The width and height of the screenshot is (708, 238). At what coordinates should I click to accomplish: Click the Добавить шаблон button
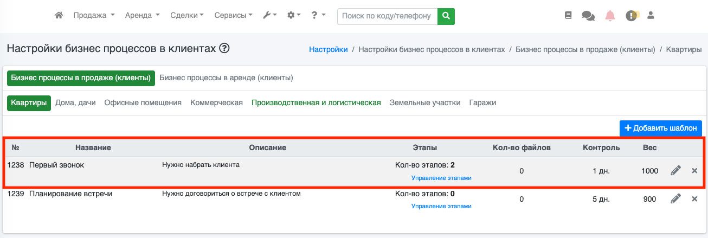pos(661,128)
